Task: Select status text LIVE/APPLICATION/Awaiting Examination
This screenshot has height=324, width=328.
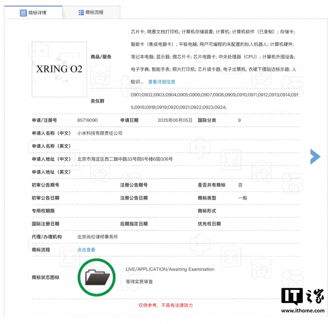Action: point(170,269)
